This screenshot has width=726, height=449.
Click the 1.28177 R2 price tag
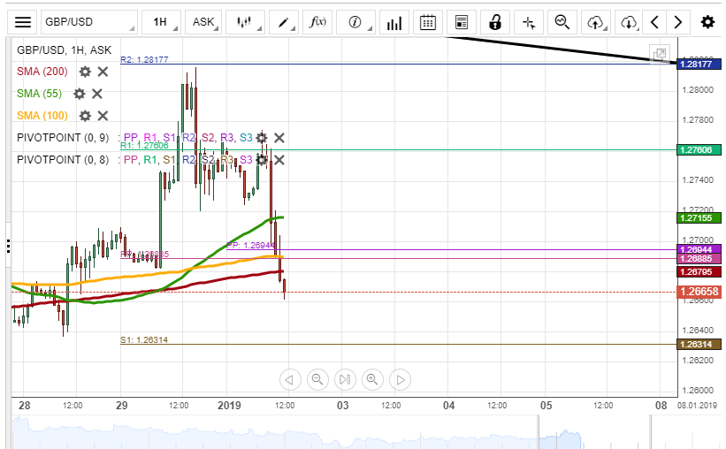[699, 64]
